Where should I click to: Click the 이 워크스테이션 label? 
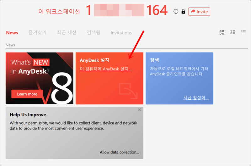click(59, 11)
